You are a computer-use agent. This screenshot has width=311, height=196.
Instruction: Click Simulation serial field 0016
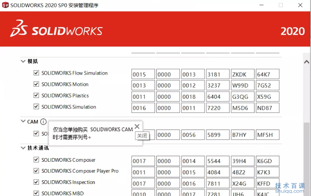click(143, 108)
